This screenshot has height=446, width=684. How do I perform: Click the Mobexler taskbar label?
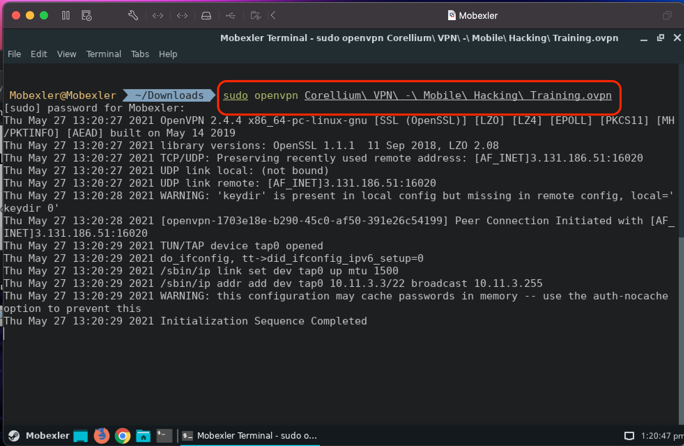(48, 436)
